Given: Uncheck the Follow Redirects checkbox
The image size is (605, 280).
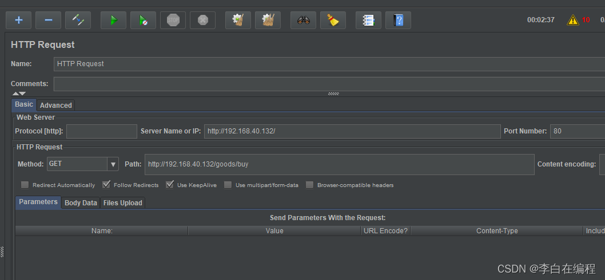Looking at the screenshot, I should [x=106, y=185].
